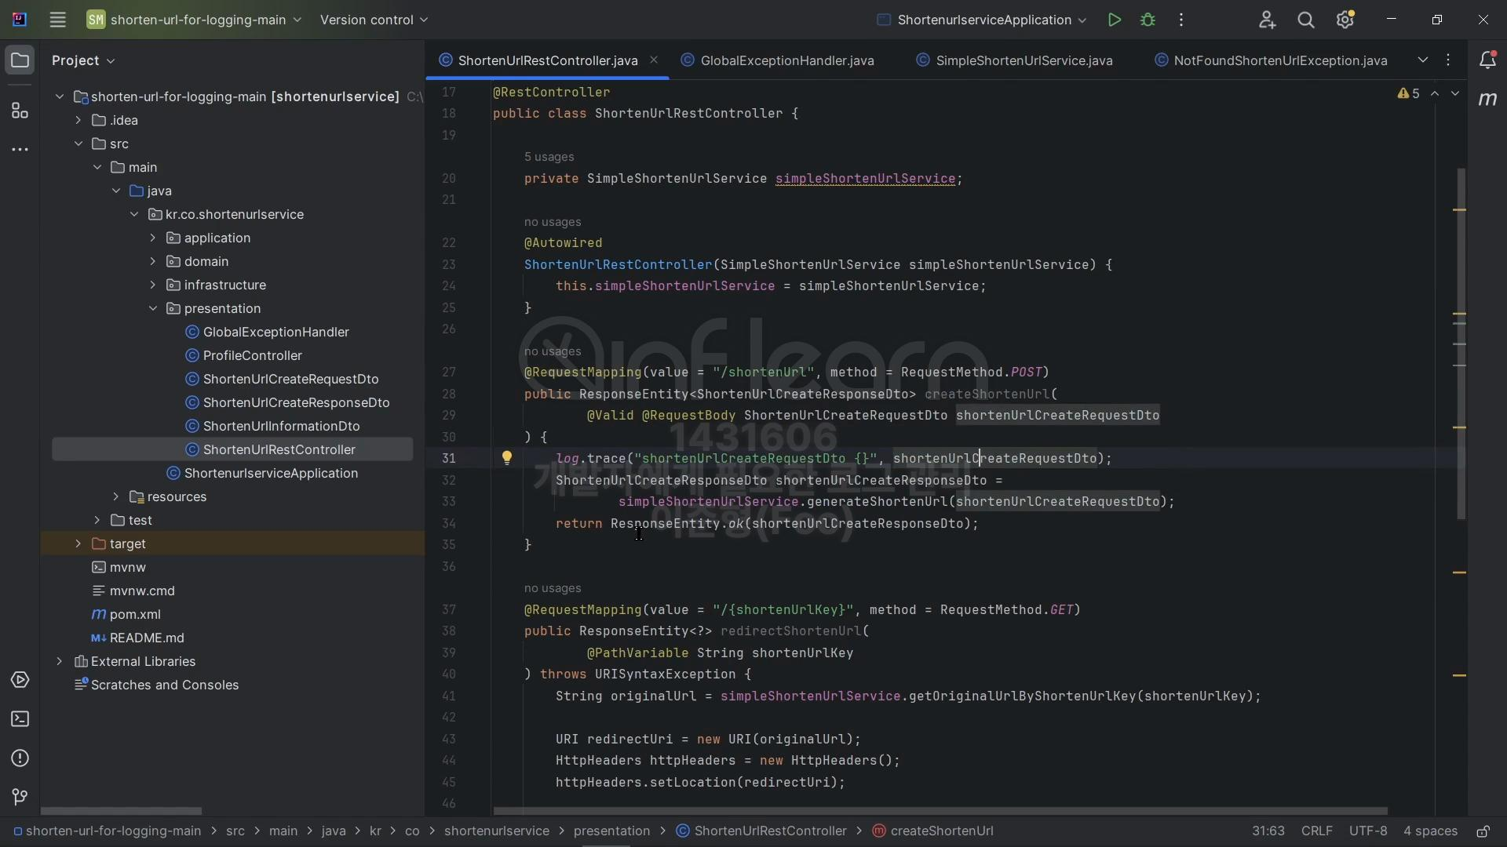Click the CRLF line separator widget
Viewport: 1507px width, 847px height.
(x=1316, y=831)
